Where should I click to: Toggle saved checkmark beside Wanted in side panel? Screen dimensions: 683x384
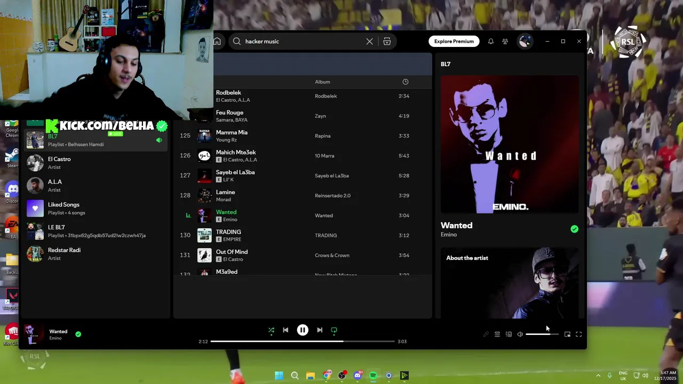point(574,229)
